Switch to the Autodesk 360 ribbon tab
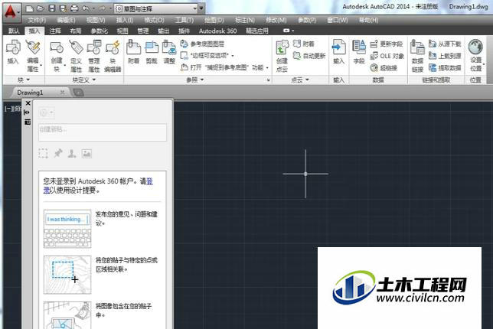The height and width of the screenshot is (329, 493). point(217,31)
